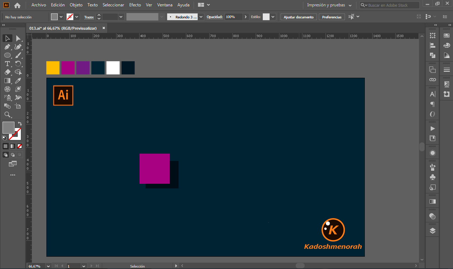Image resolution: width=453 pixels, height=269 pixels.
Task: Open the Archivo menu
Action: (39, 5)
